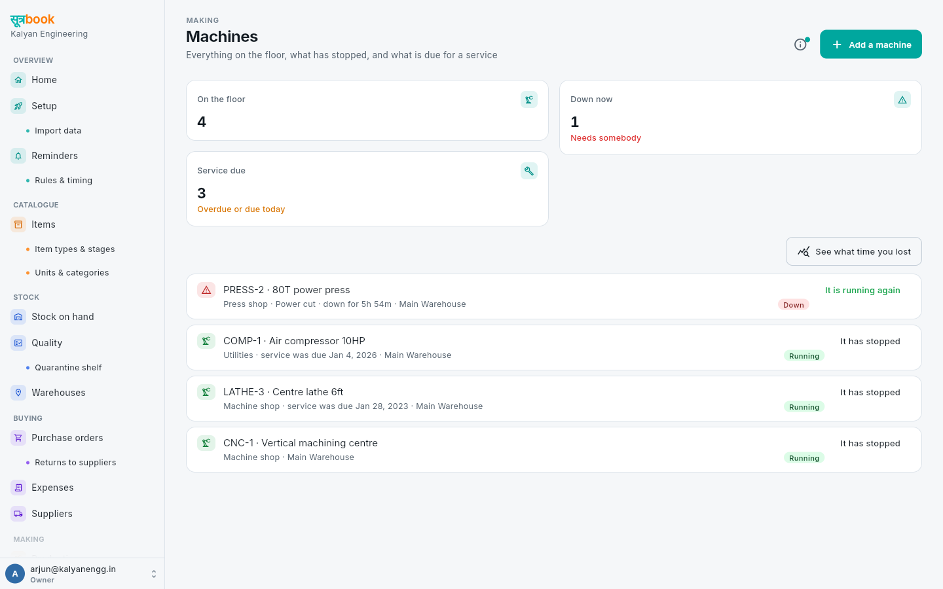Open Import data in the sidebar

point(58,131)
